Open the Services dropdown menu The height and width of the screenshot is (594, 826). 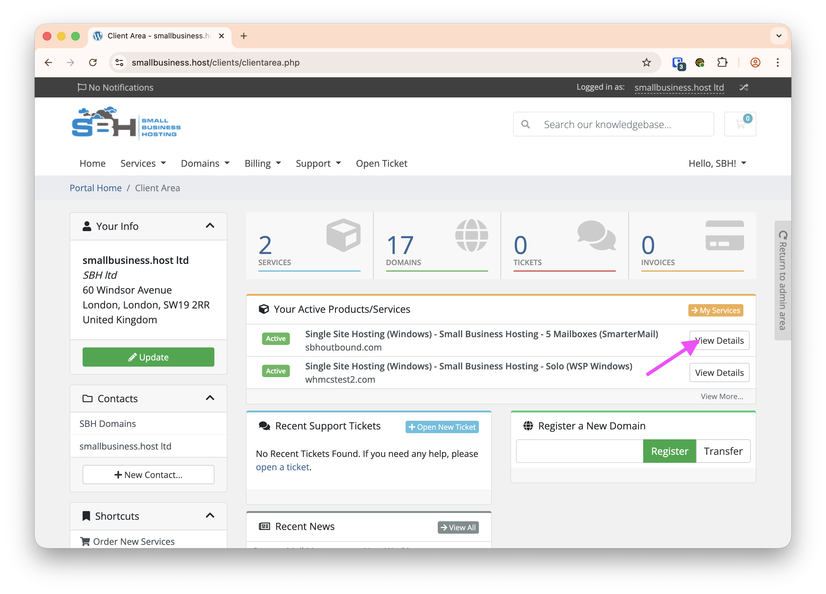143,163
